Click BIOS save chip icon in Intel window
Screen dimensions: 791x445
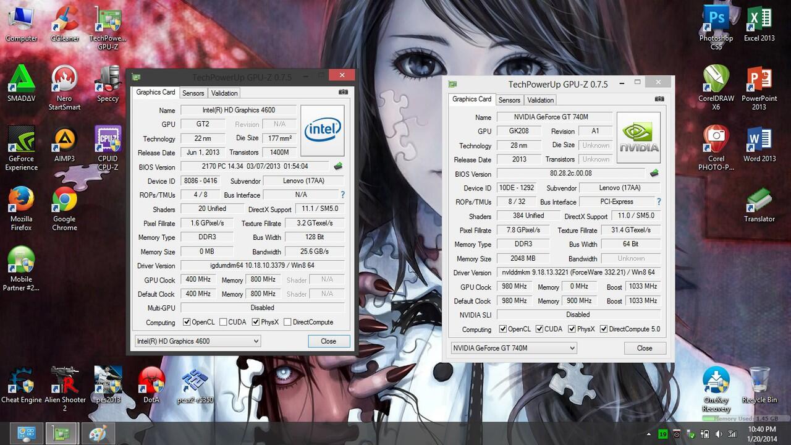(x=338, y=166)
